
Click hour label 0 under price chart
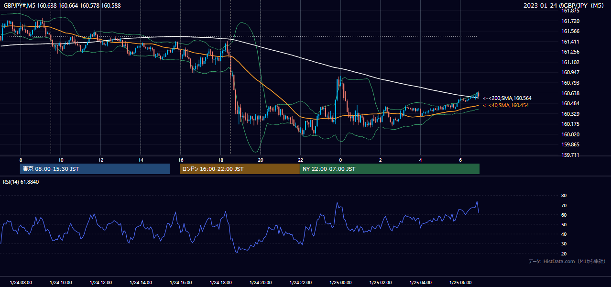pyautogui.click(x=340, y=160)
